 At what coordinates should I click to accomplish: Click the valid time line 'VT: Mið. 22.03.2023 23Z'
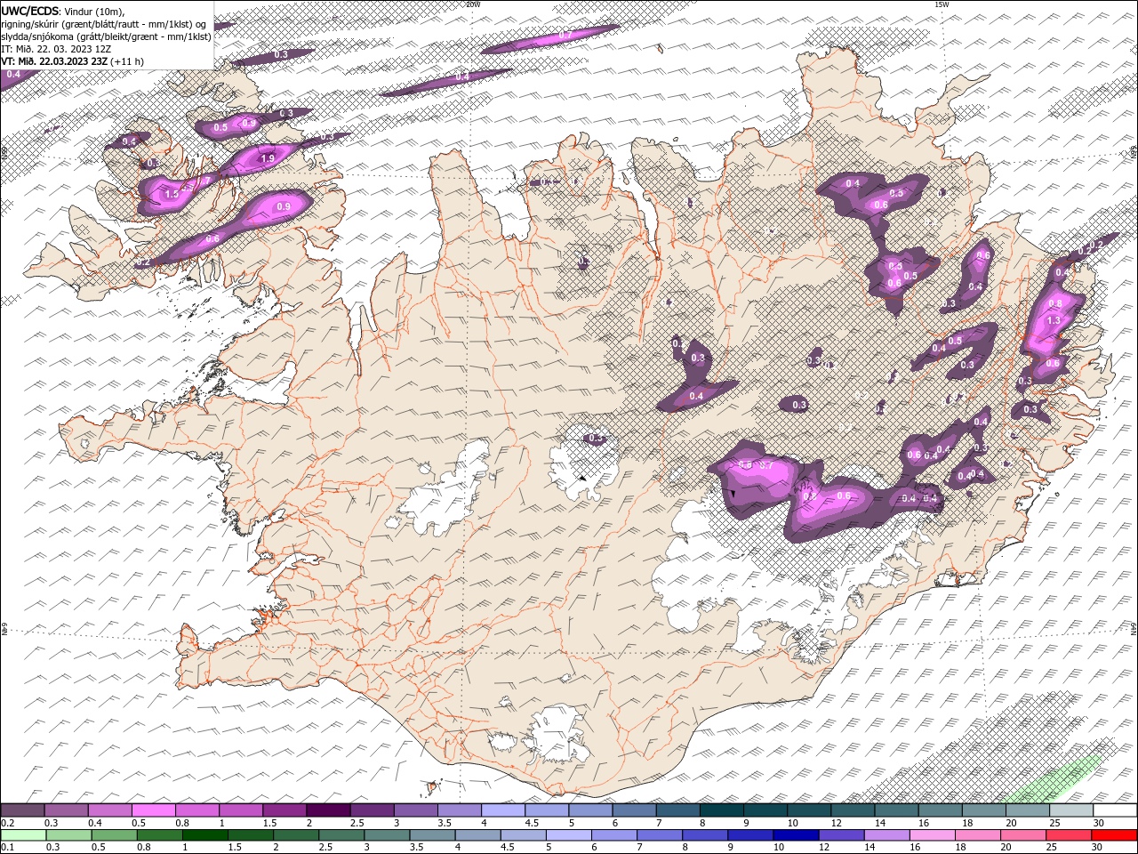pos(55,61)
